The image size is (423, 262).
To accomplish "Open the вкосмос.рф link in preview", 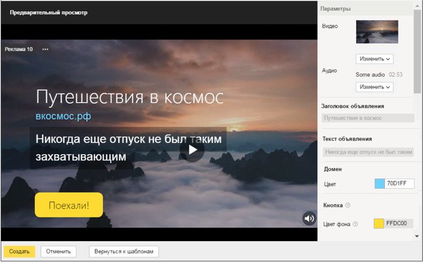I will pos(63,116).
